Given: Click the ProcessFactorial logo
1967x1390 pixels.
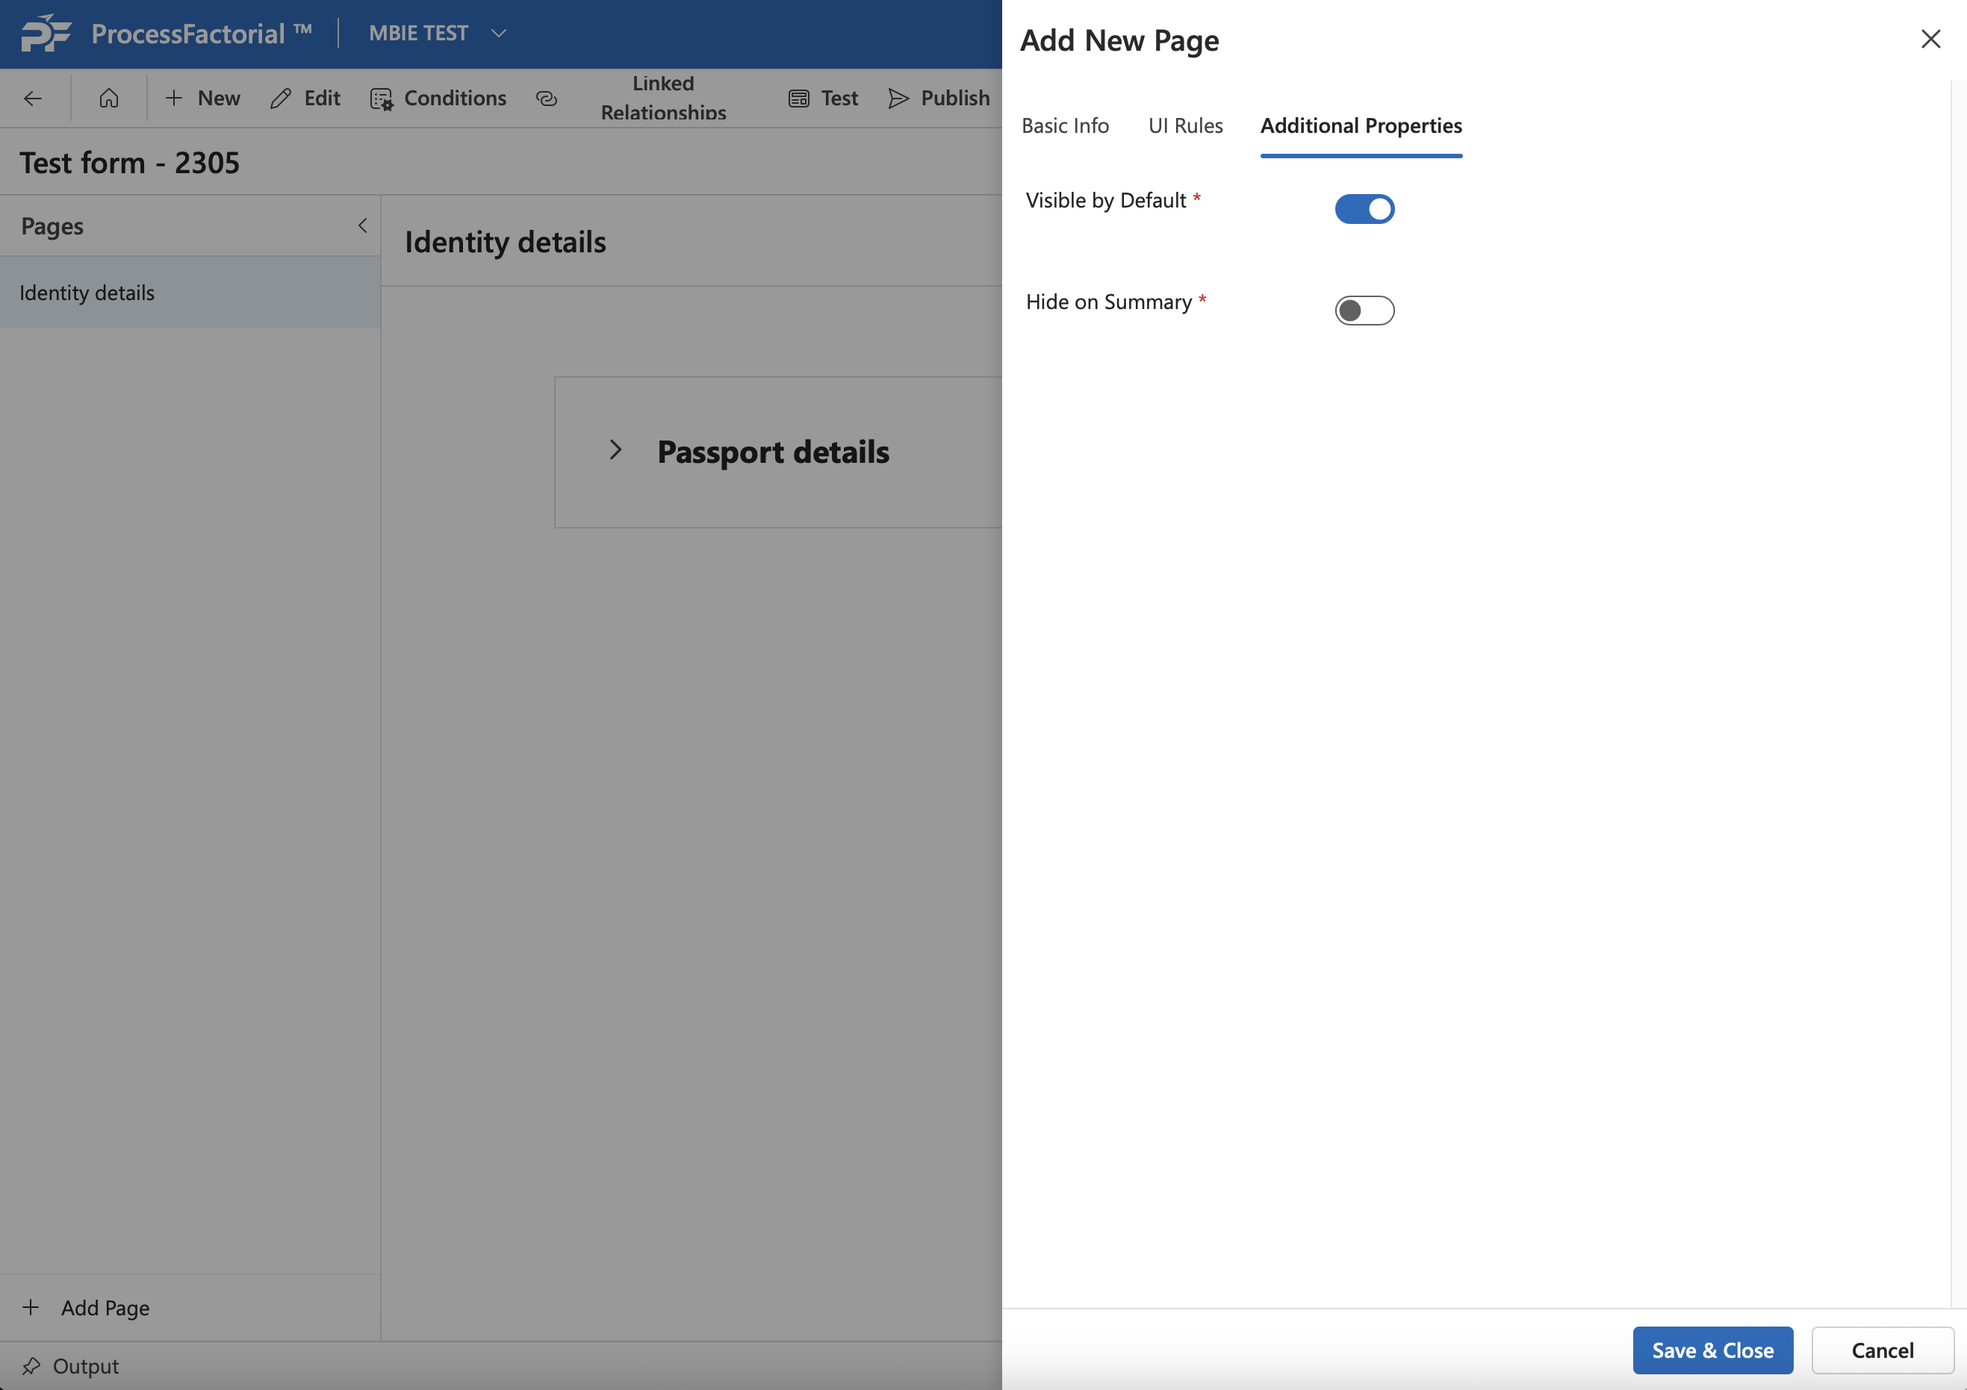Looking at the screenshot, I should 46,34.
